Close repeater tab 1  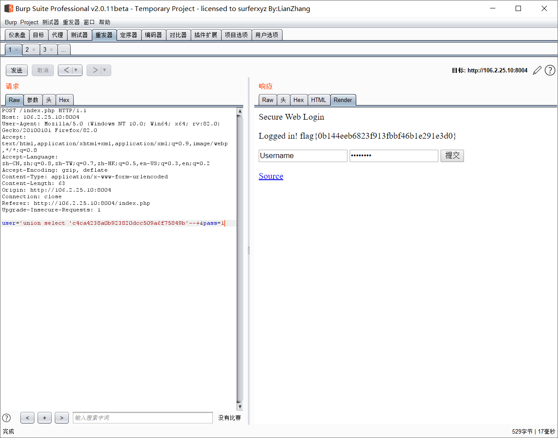tap(17, 50)
